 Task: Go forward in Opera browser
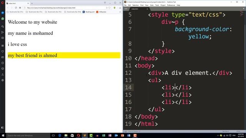pyautogui.click(x=12, y=8)
